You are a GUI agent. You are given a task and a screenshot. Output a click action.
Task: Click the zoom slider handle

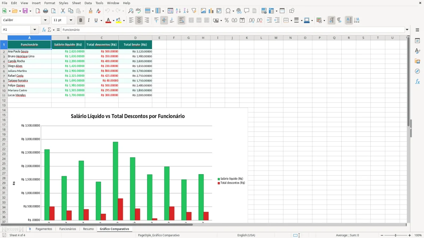tap(395, 235)
